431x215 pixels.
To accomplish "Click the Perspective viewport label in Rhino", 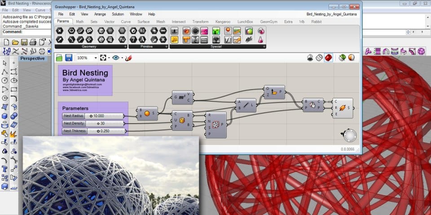I will [32, 58].
